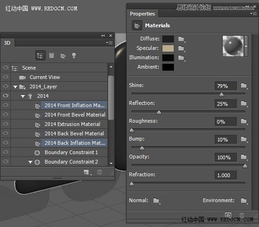
Task: Select Boundary Constraint 1 row
Action: coord(59,152)
